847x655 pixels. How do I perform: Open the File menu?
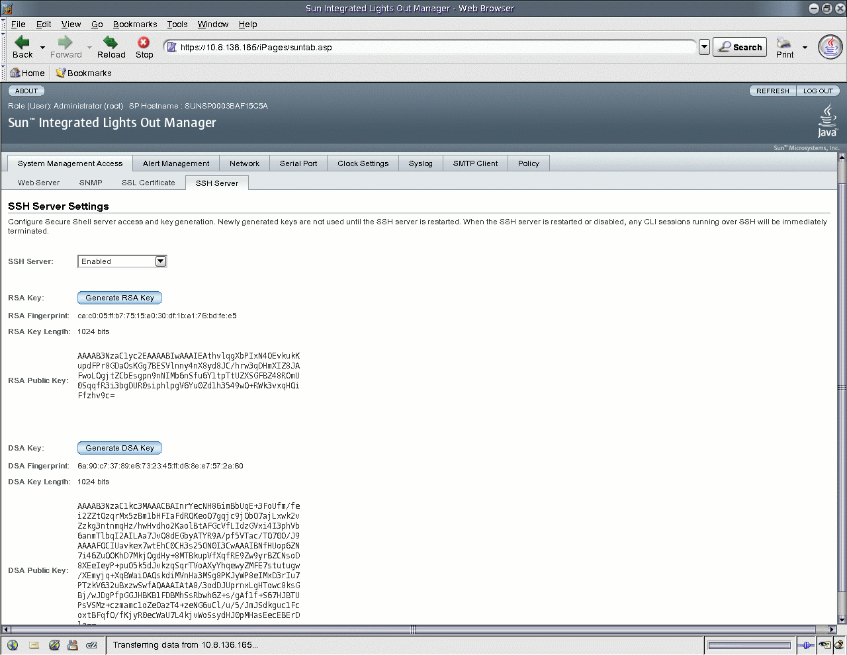click(19, 24)
